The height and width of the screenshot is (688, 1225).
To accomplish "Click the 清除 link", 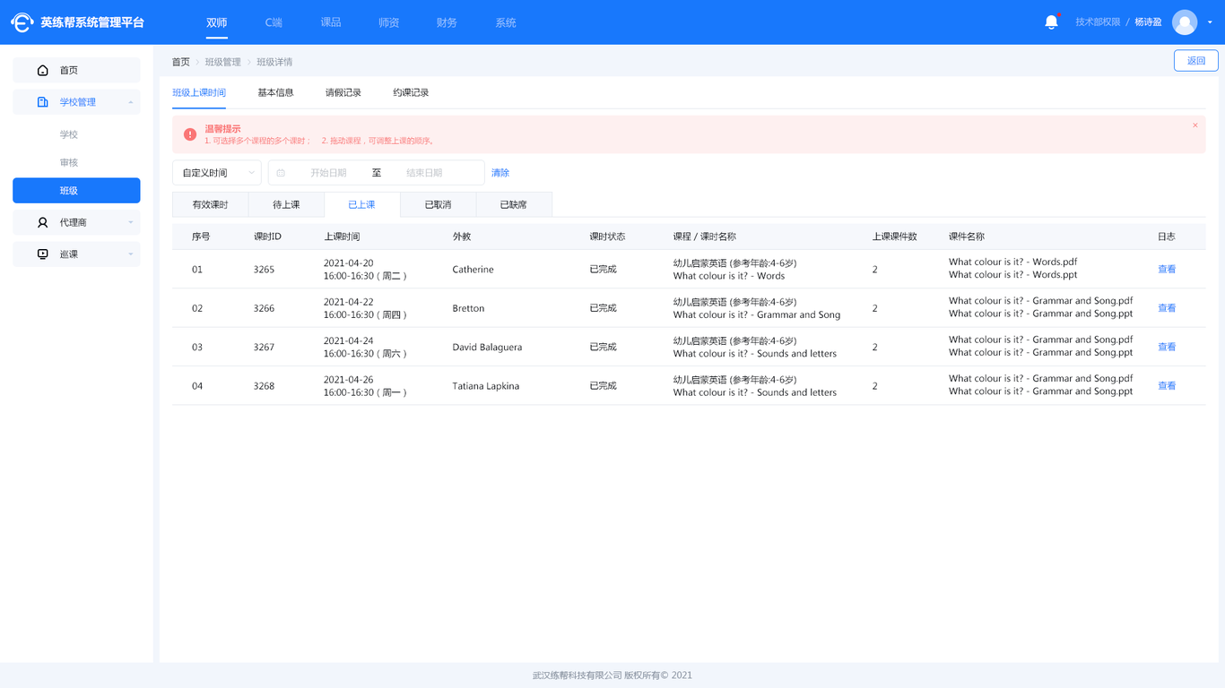I will (x=500, y=173).
